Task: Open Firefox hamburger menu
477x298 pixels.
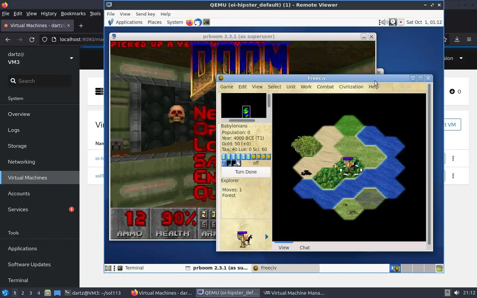Action: pyautogui.click(x=469, y=39)
